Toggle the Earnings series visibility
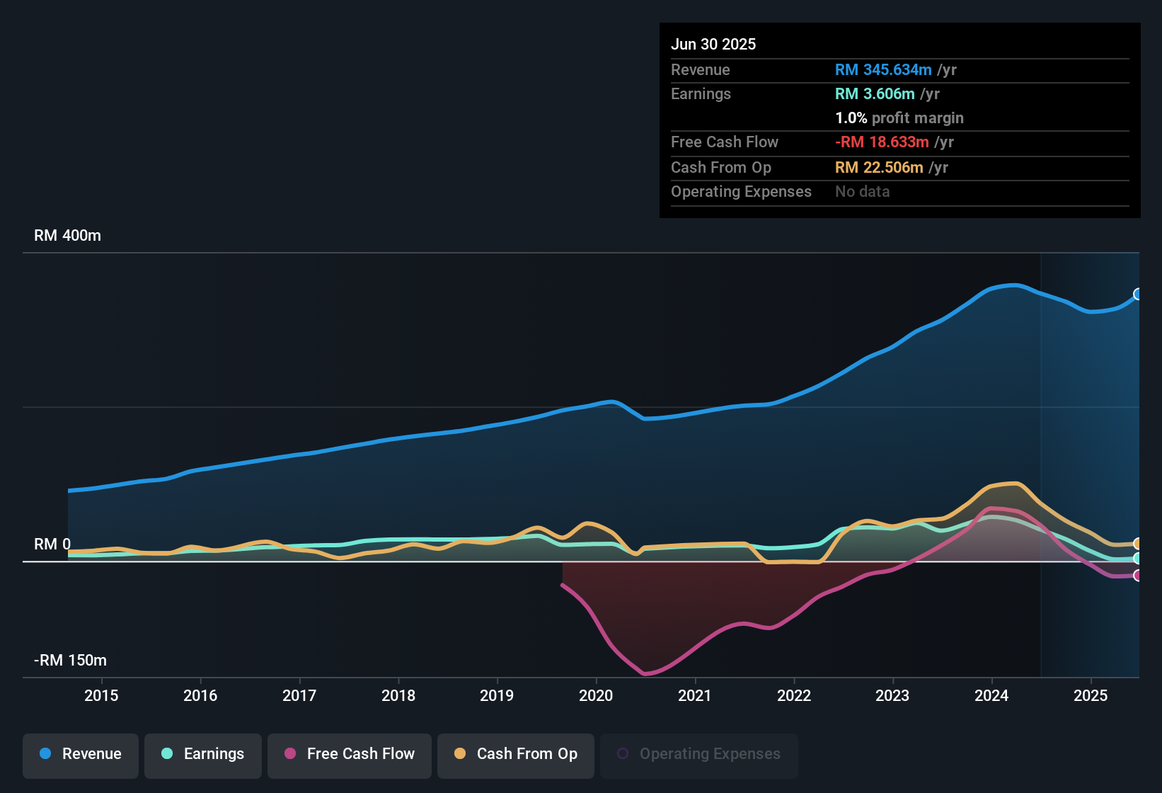This screenshot has height=793, width=1162. pyautogui.click(x=203, y=754)
